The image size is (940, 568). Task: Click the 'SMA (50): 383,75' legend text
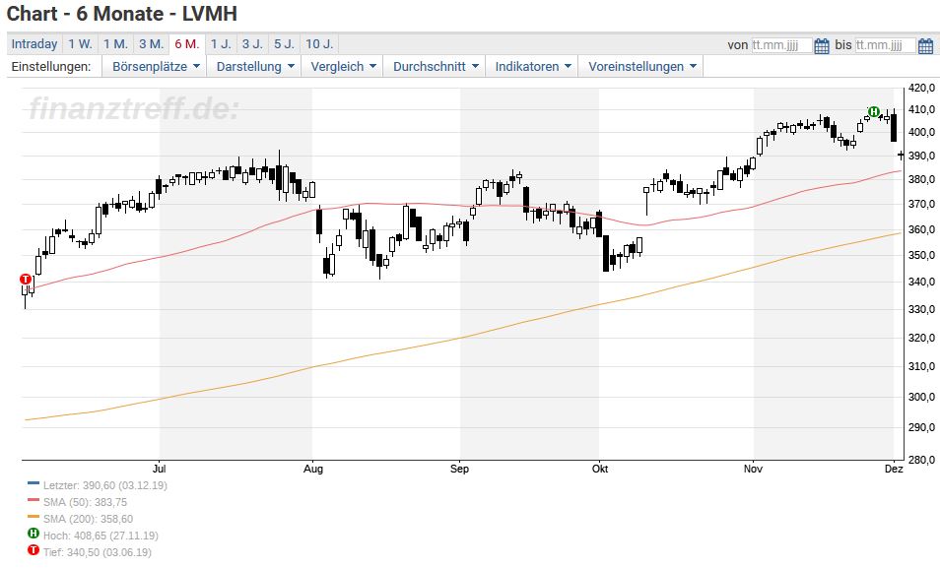85,502
